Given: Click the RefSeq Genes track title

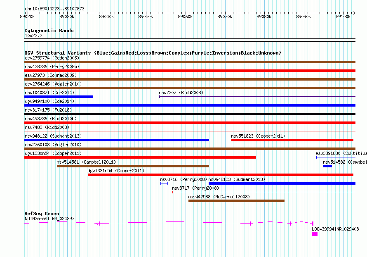Looking at the screenshot, I should tap(42, 214).
